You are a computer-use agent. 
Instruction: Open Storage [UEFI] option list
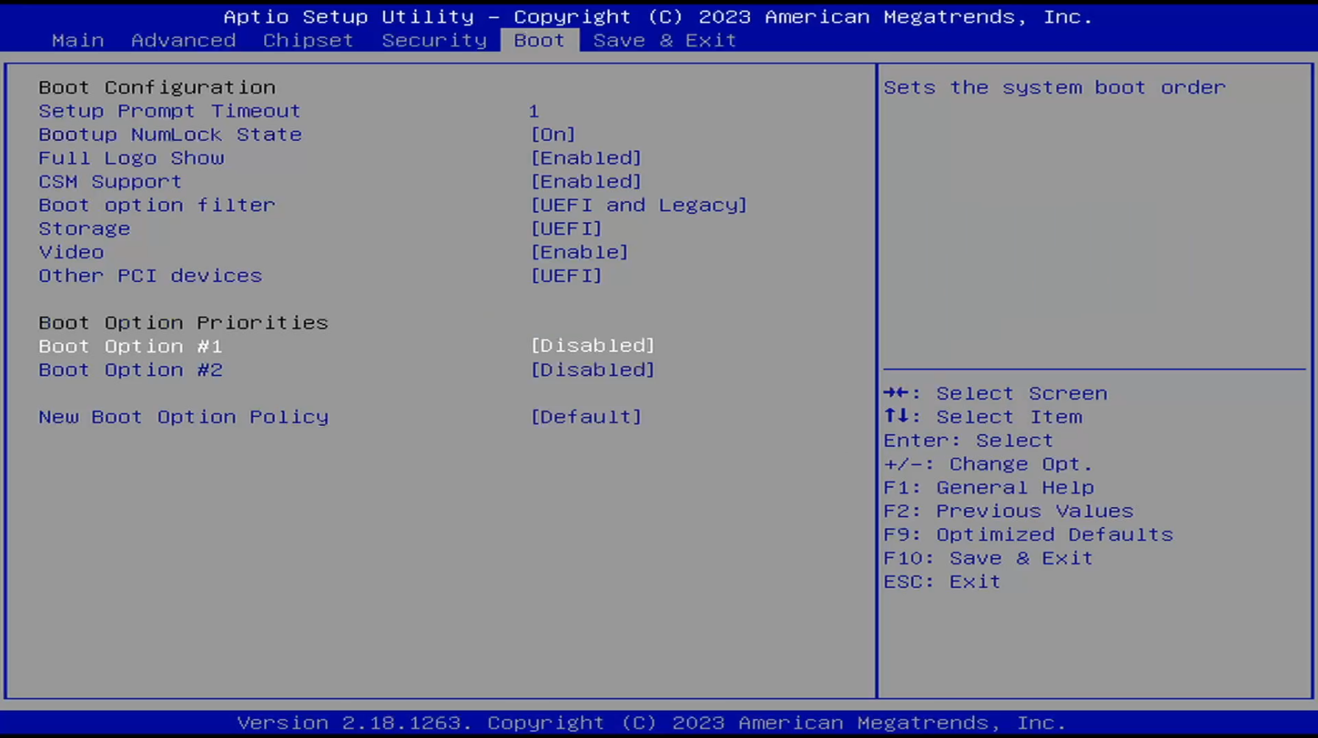(566, 230)
